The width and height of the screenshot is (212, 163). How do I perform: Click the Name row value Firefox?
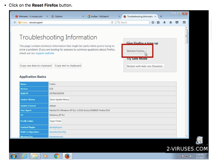pos(52,84)
